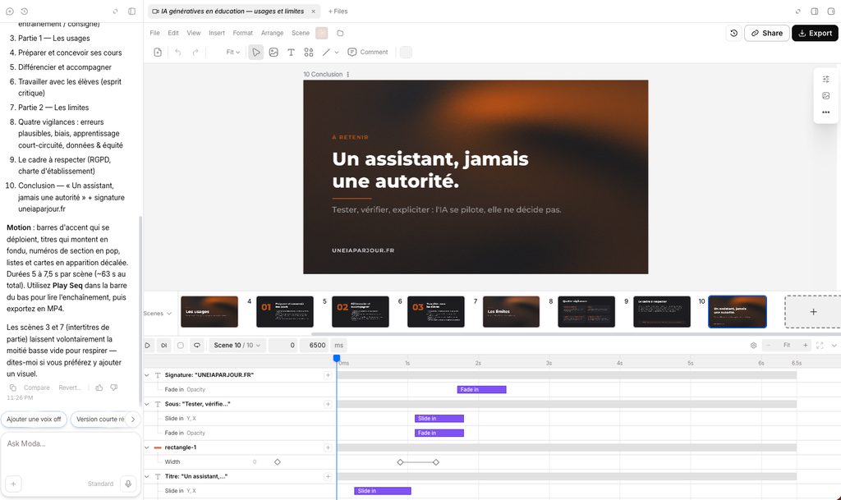Show more suggestion chips arrow

[133, 419]
